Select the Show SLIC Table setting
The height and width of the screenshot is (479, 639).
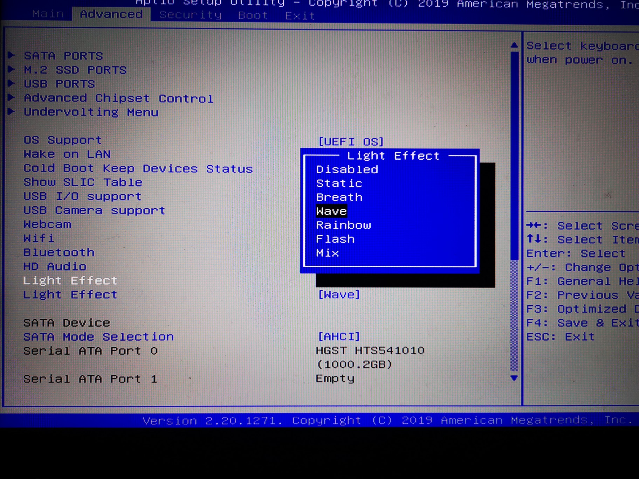[83, 182]
